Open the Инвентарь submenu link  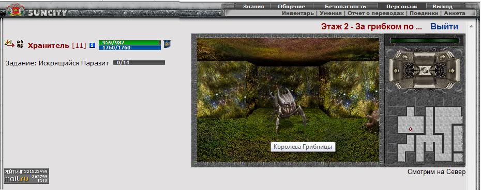[298, 13]
